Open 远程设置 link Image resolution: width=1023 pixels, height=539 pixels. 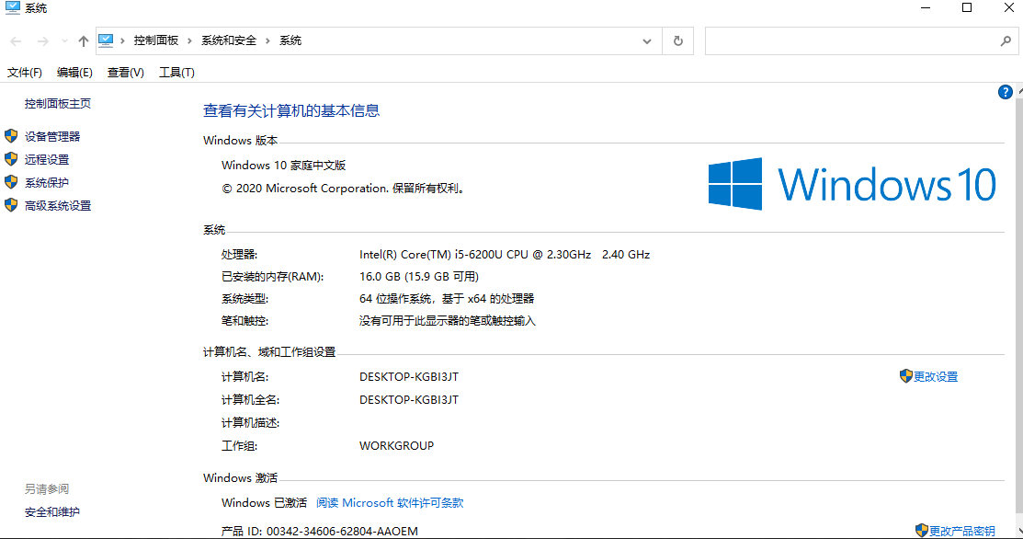[47, 159]
